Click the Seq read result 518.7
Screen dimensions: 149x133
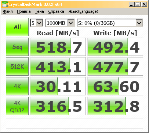tap(58, 47)
